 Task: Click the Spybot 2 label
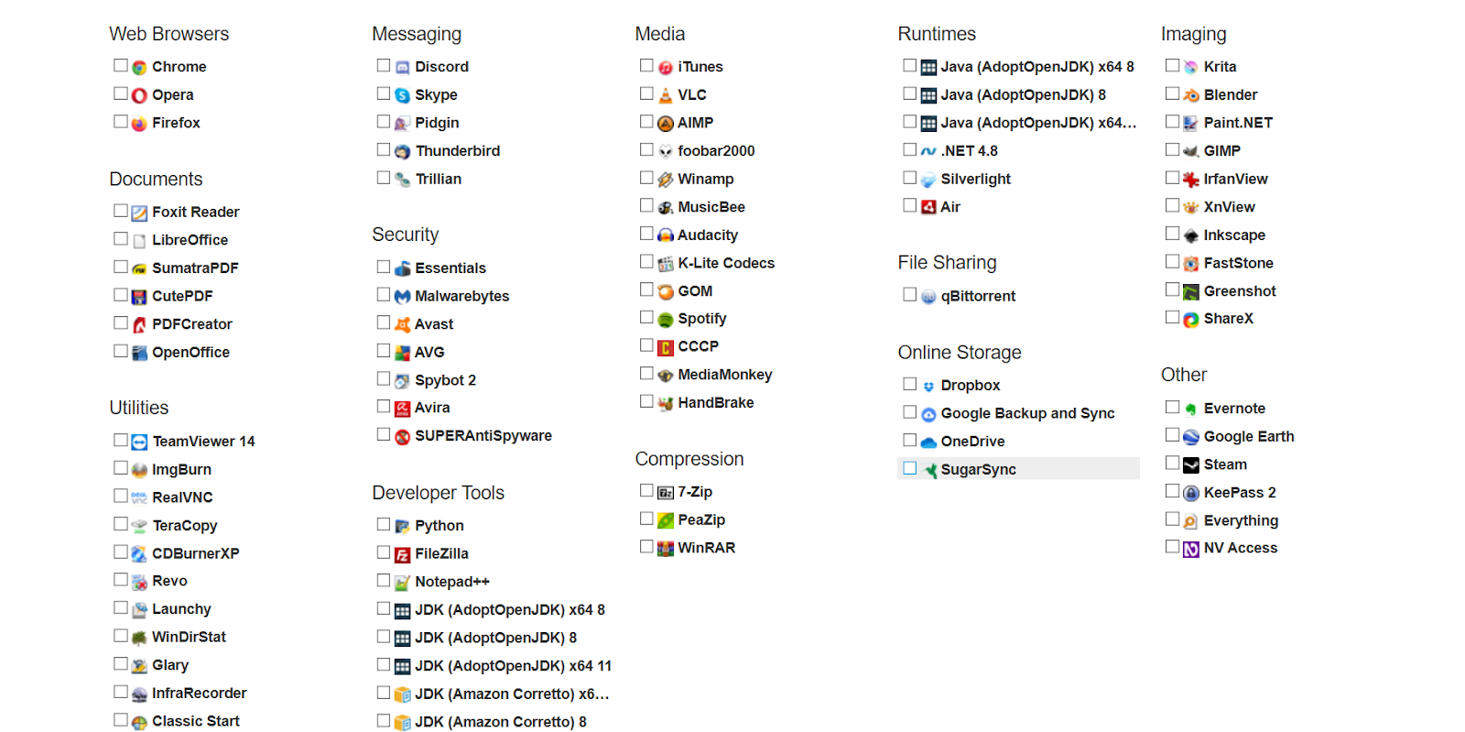tap(446, 380)
